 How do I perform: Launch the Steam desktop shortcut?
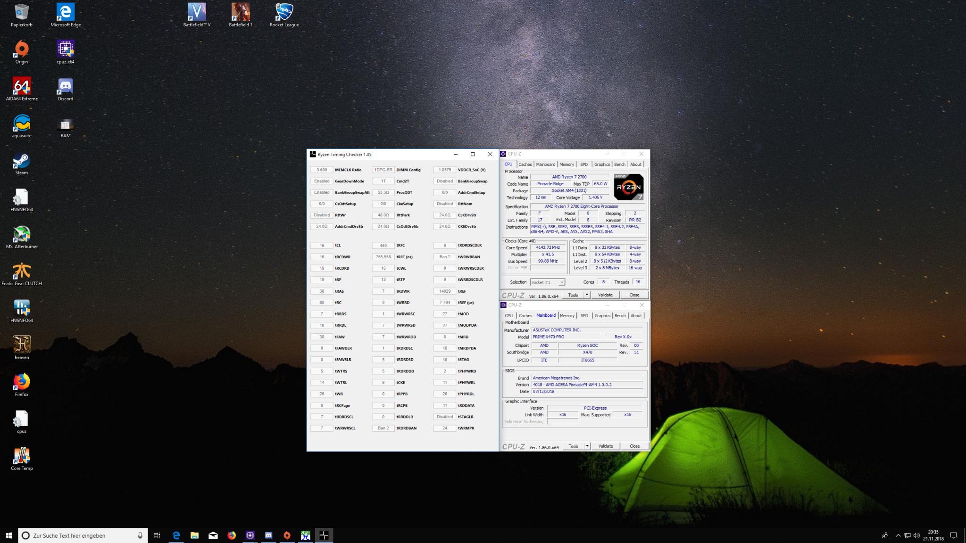point(22,163)
